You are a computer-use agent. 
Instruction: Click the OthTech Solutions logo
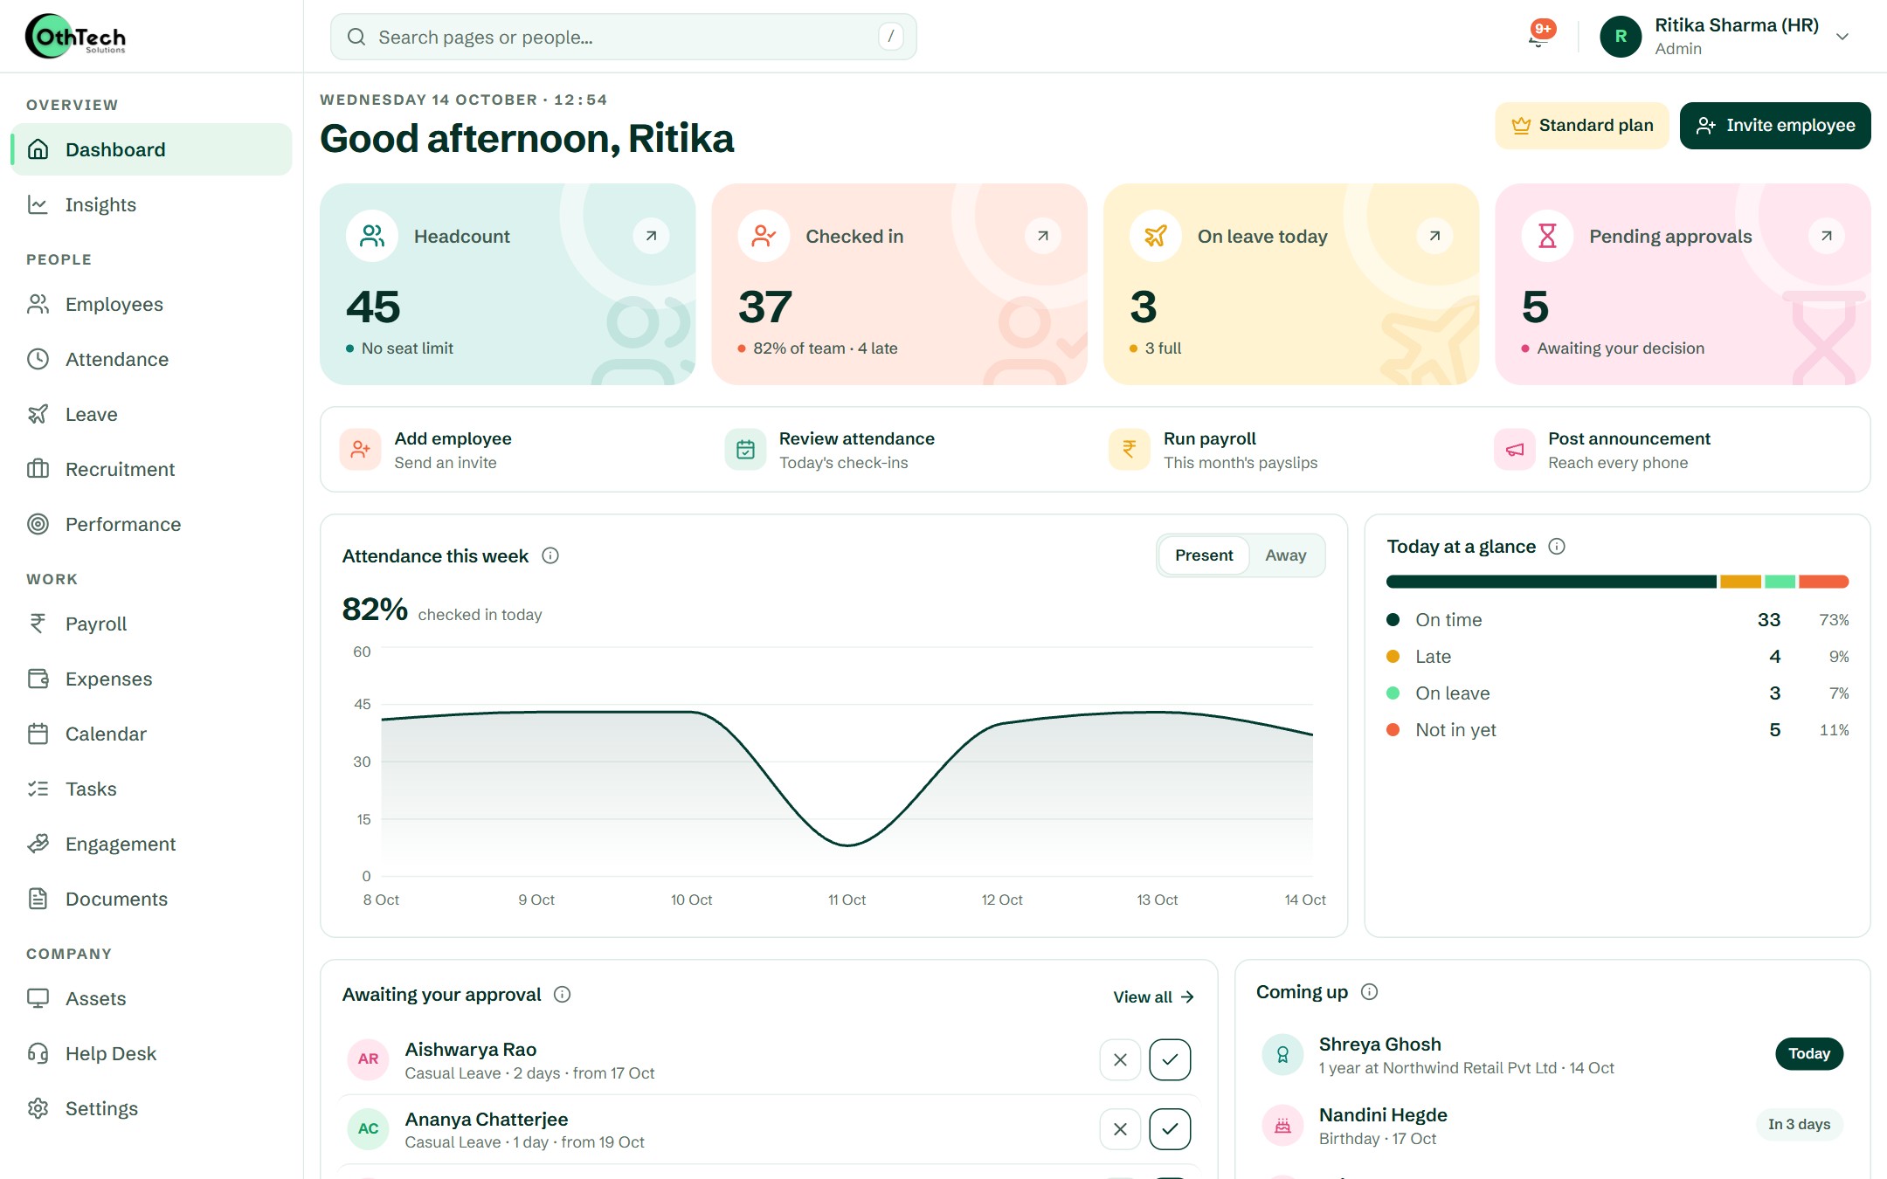click(x=76, y=36)
